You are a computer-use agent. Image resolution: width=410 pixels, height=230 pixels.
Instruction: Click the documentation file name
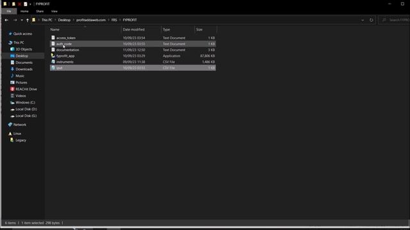67,50
